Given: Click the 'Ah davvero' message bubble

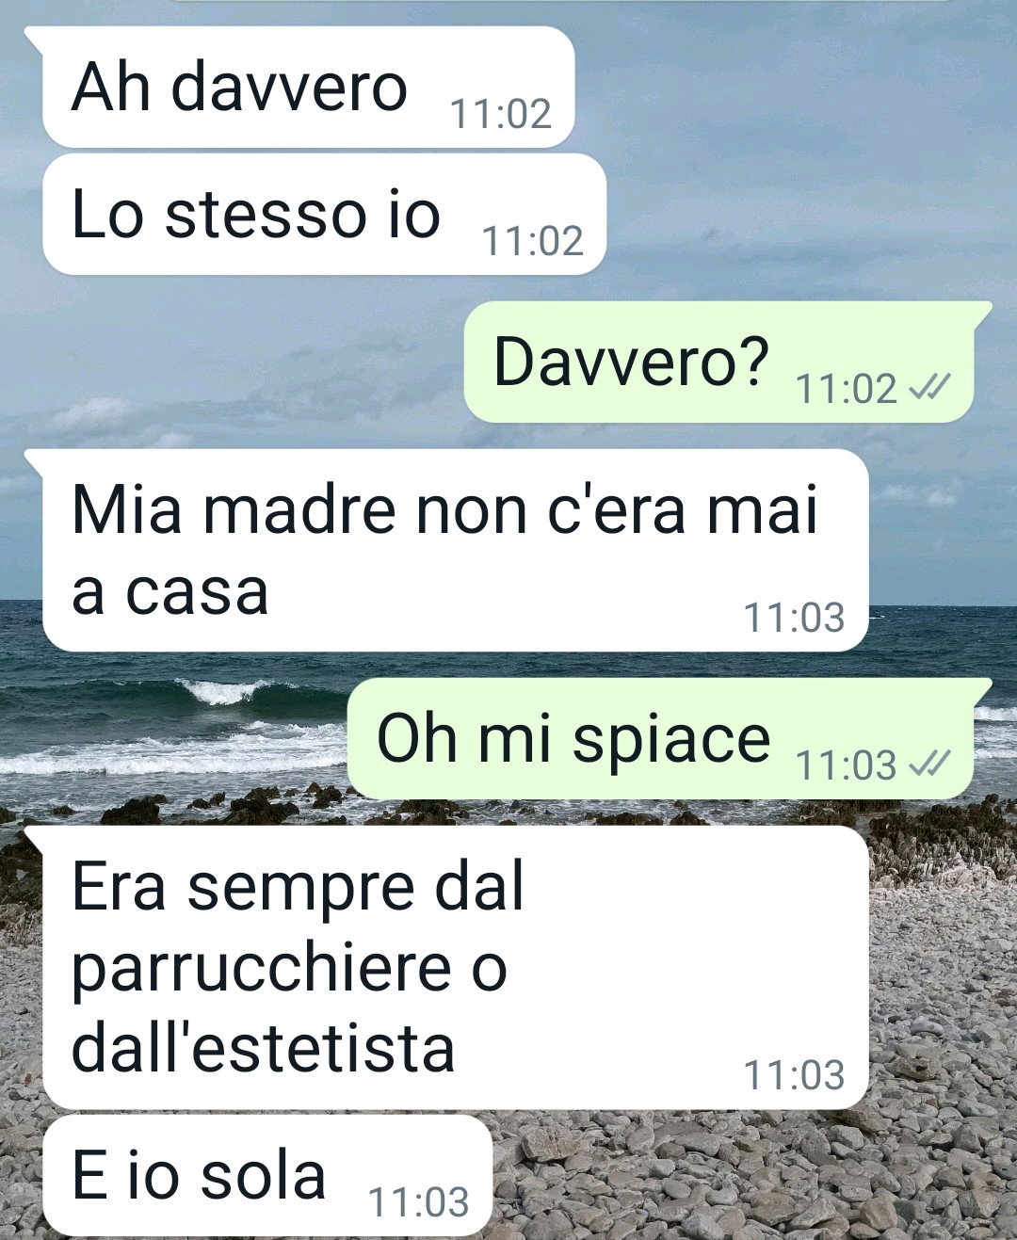Looking at the screenshot, I should pos(308,87).
